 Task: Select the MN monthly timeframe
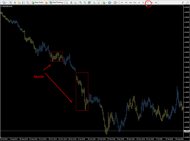[x=156, y=2]
